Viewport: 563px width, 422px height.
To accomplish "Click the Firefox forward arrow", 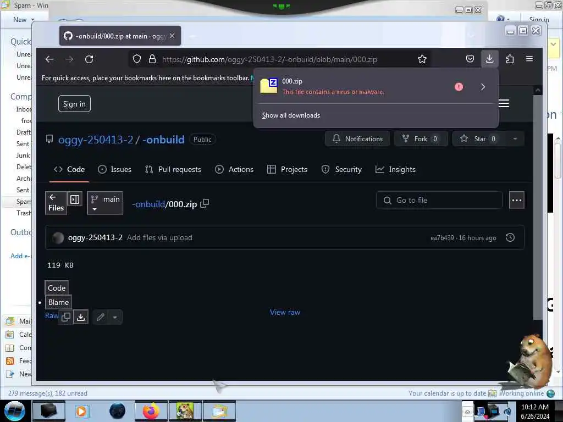I will 69,59.
